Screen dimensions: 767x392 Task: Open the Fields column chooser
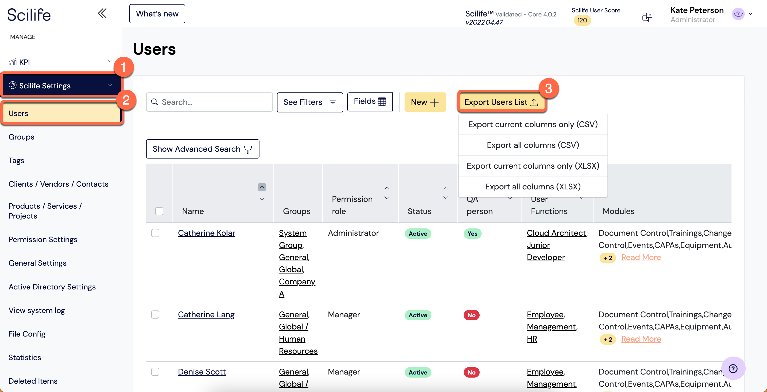(370, 102)
